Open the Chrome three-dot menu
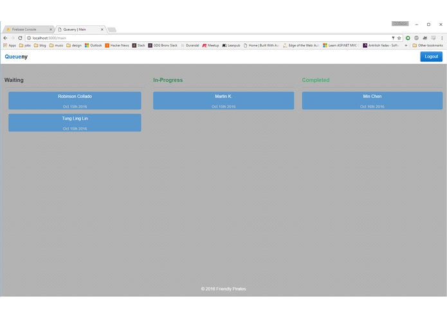 coord(442,38)
